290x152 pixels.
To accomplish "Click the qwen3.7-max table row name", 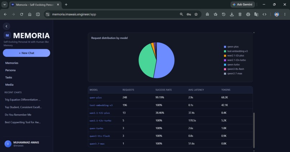I will (97, 144).
